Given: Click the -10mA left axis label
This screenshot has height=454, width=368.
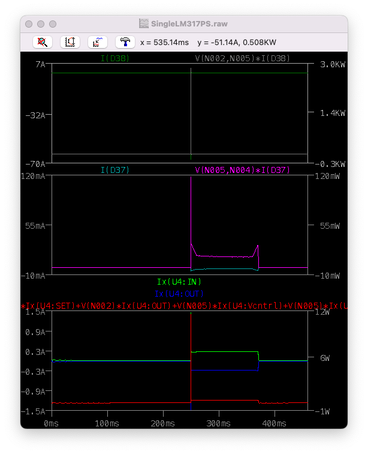Looking at the screenshot, I should (33, 276).
